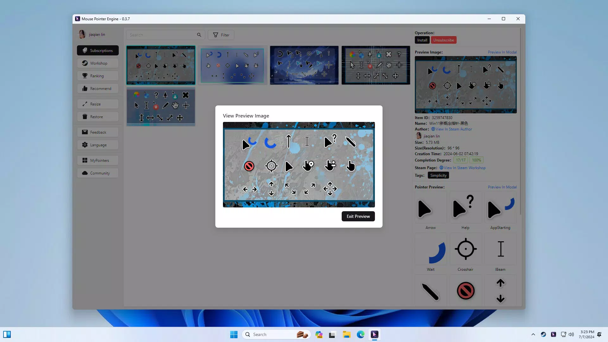Click the search magnifier icon in the app
This screenshot has width=608, height=342.
(x=199, y=35)
